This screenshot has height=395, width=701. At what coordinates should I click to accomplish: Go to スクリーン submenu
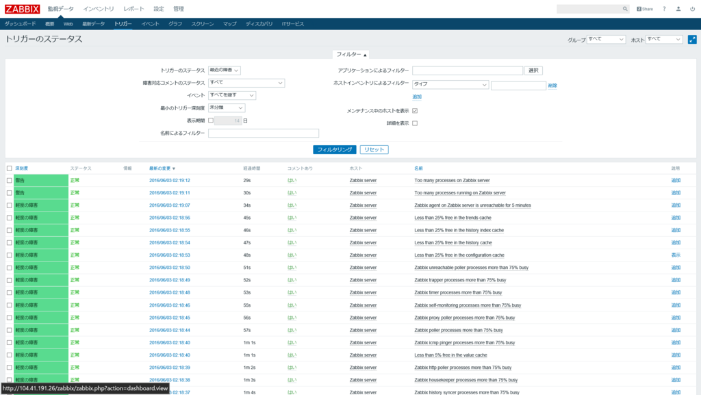[203, 24]
